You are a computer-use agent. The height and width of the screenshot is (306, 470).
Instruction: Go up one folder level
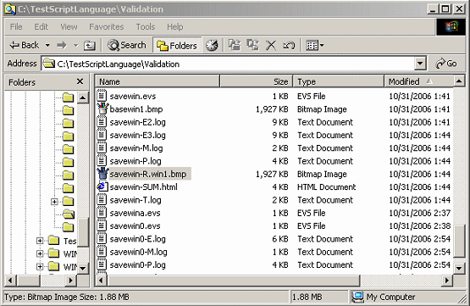(x=89, y=45)
